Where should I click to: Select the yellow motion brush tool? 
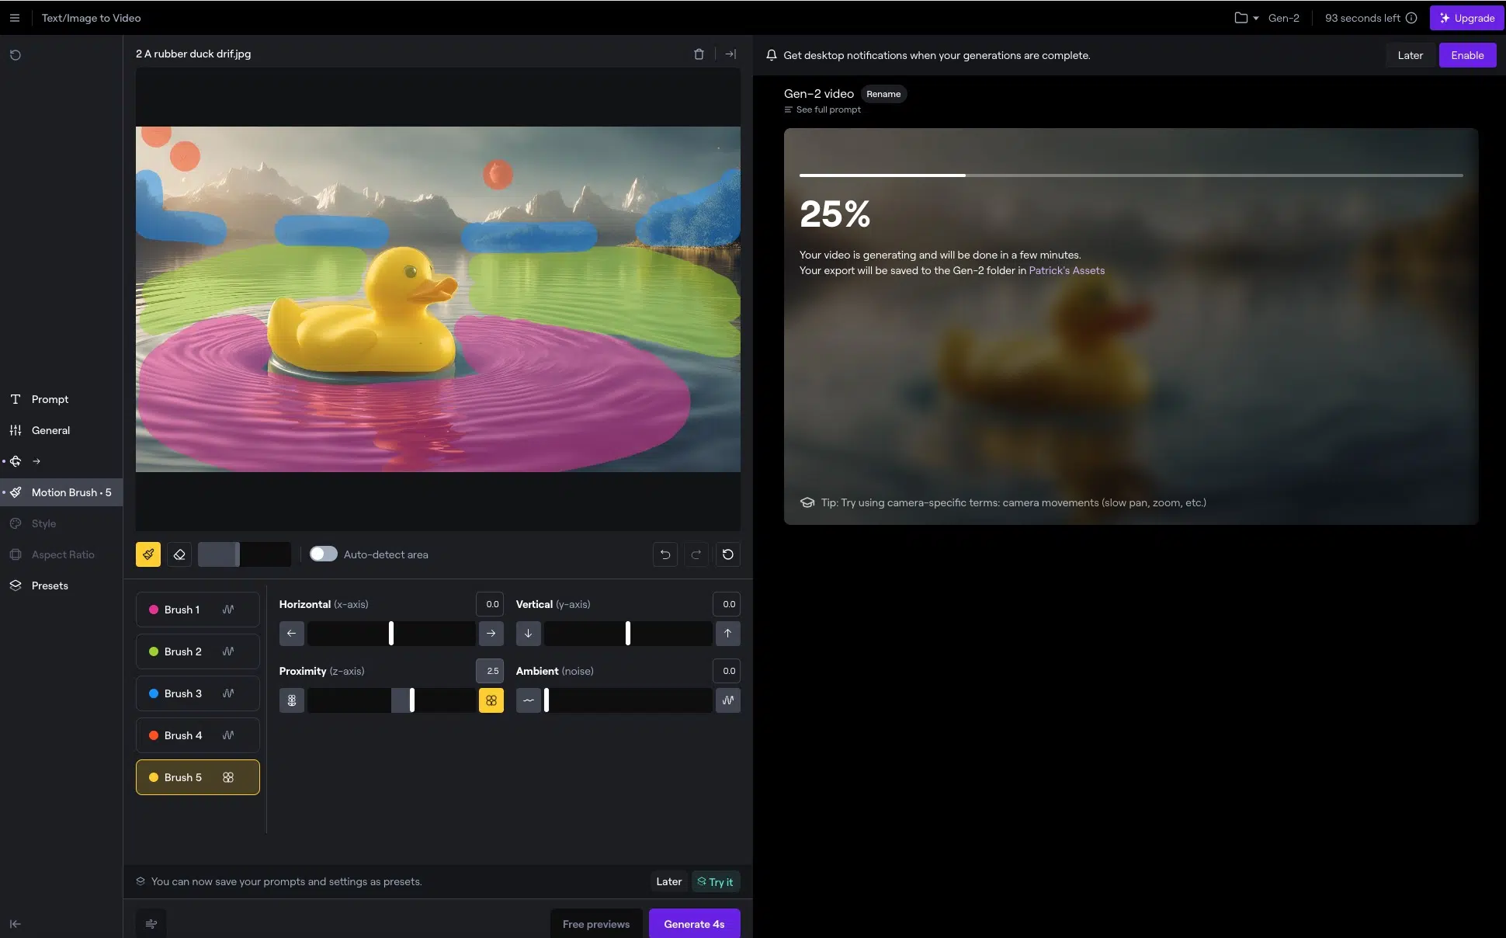(x=148, y=554)
